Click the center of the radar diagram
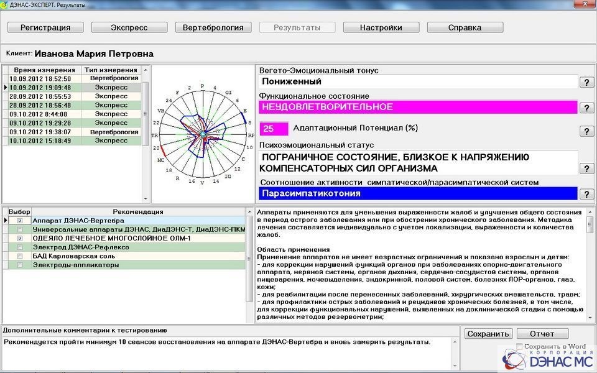Image resolution: width=597 pixels, height=373 pixels. click(202, 134)
